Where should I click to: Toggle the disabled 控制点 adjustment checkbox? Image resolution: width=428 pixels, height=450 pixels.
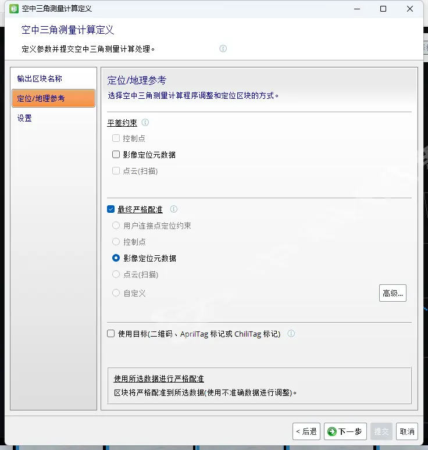(x=116, y=138)
